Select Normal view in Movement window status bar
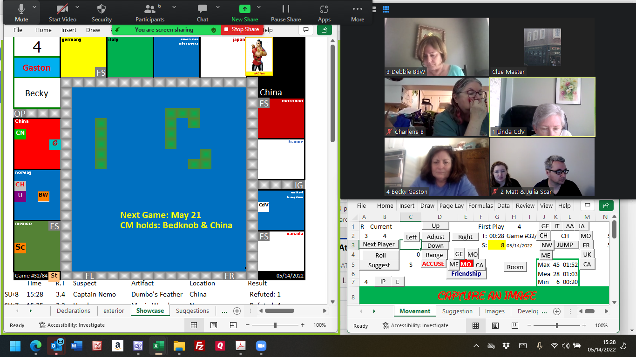Image resolution: width=636 pixels, height=357 pixels. (x=476, y=325)
